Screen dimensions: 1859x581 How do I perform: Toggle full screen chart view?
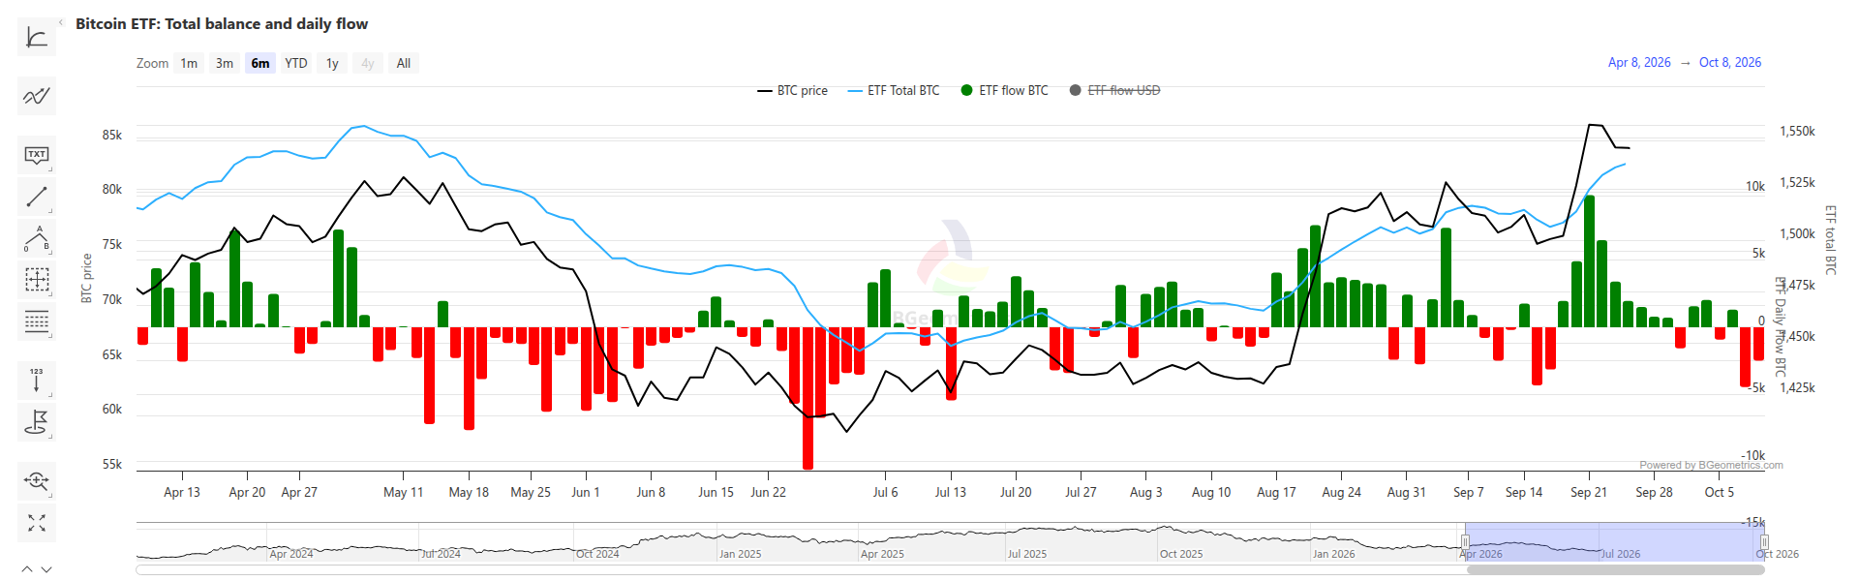coord(37,523)
